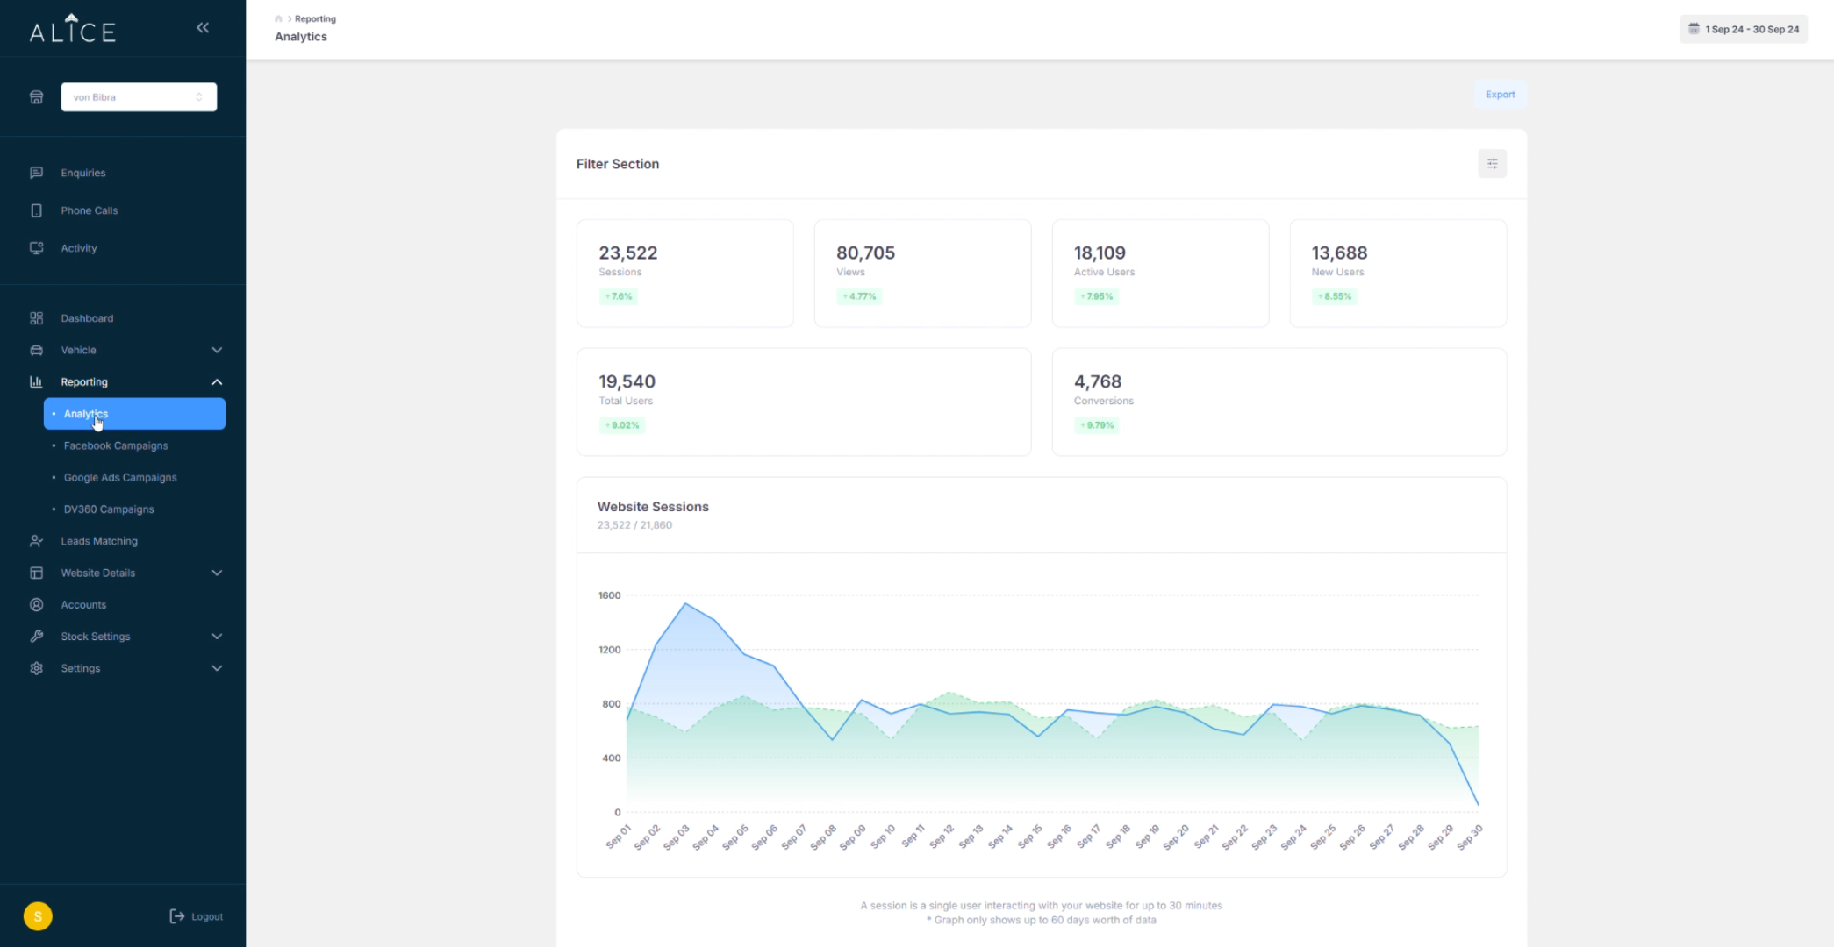Click the filter settings icon in Filter Section

coord(1492,164)
